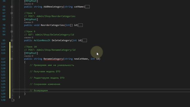Click line number 117 in the gutter
This screenshot has width=190, height=107.
(3, 59)
